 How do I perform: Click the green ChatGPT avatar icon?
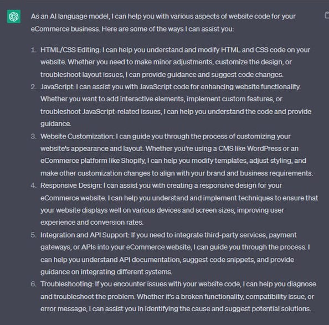tap(14, 17)
